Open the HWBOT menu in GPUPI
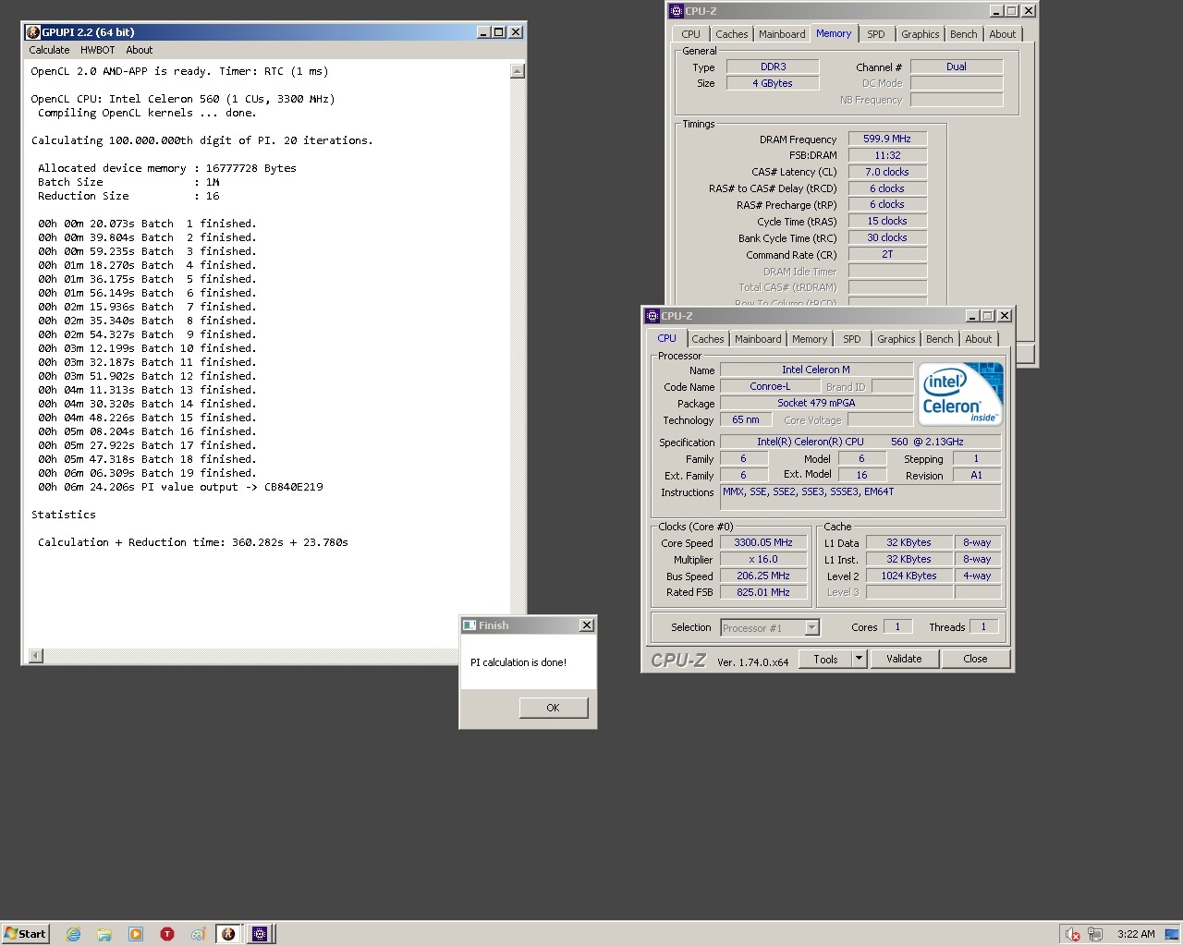Screen dimensions: 1183x946 (97, 50)
